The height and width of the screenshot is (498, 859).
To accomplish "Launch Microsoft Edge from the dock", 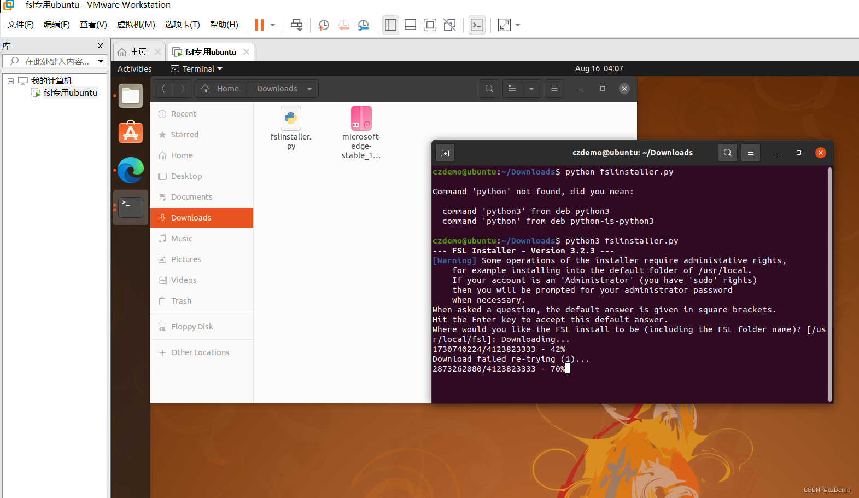I will (x=131, y=170).
